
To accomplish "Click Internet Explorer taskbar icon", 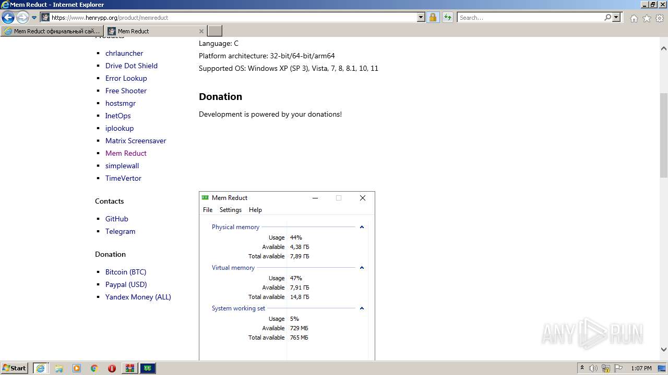I will (x=40, y=368).
